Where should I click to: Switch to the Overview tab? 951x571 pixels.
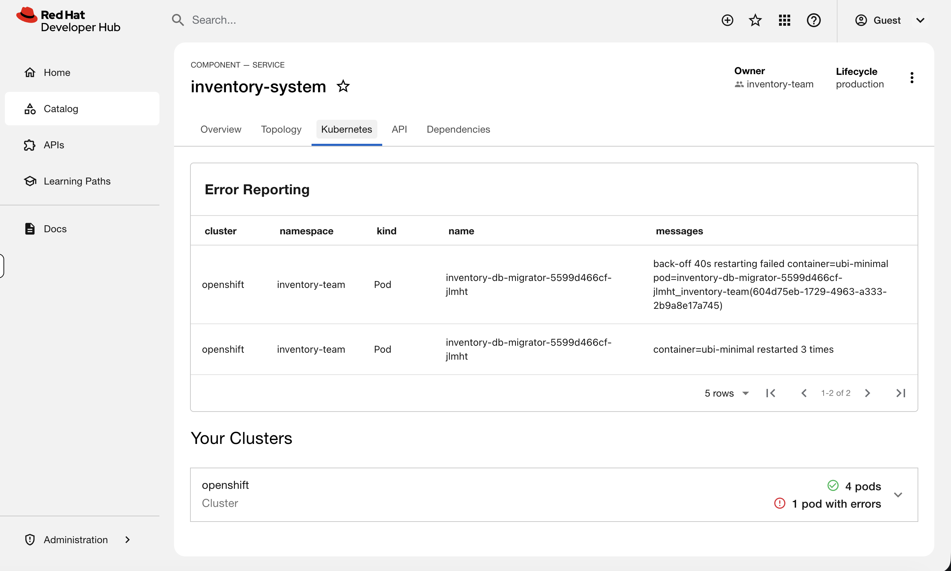pos(221,129)
